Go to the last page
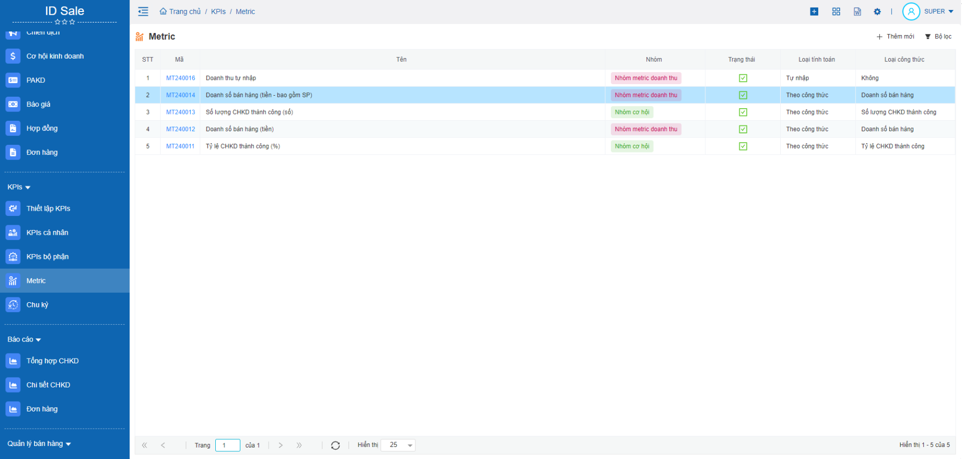The width and height of the screenshot is (962, 459). coord(299,445)
